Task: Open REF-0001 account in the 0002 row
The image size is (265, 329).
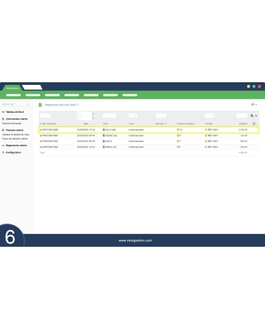Action: 213,147
